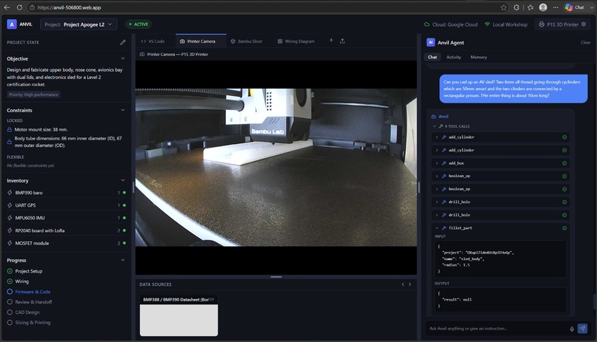Click Local Workshop connection status
The height and width of the screenshot is (342, 597).
506,24
